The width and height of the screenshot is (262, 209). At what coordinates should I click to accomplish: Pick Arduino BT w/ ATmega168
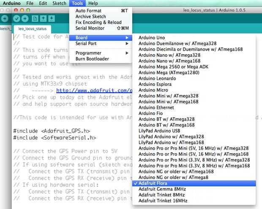coord(194,125)
